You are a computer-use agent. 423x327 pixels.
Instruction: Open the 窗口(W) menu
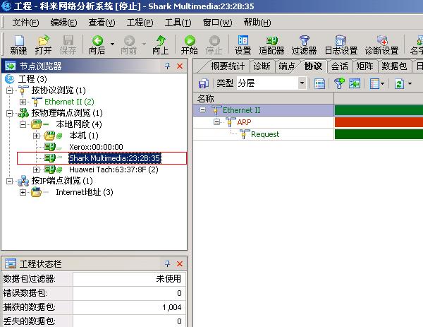pos(217,23)
